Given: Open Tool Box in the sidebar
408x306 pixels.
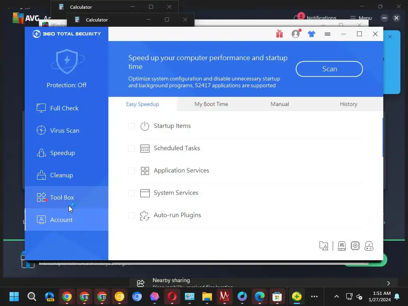Looking at the screenshot, I should coord(67,197).
